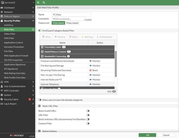Collapse the Rating Options section

pyautogui.click(x=39, y=131)
